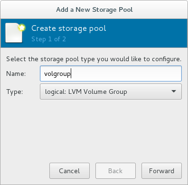Click the disabled Back button
This screenshot has height=185, width=188.
coord(115,171)
